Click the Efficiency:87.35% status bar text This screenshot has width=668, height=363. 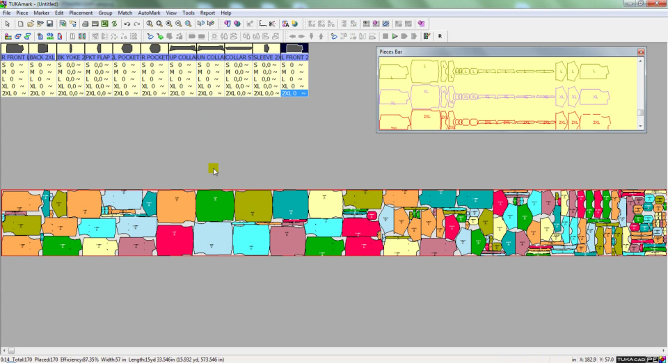click(x=79, y=360)
